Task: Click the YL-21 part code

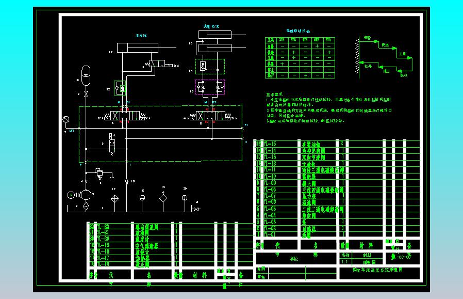Action: coord(103,232)
